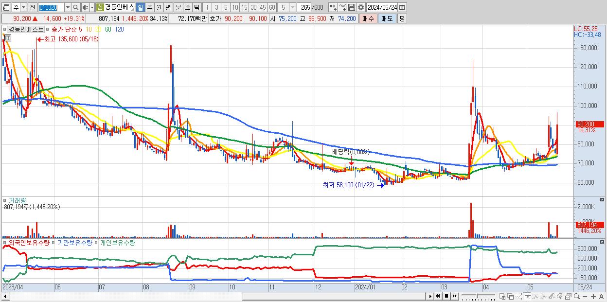The image size is (607, 302).
Task: Choose the 30 interval button
Action: (x=253, y=7)
